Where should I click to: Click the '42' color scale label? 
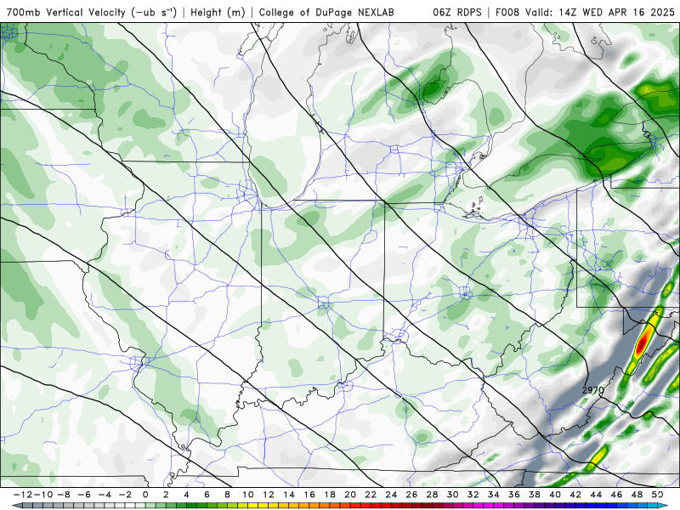(575, 495)
